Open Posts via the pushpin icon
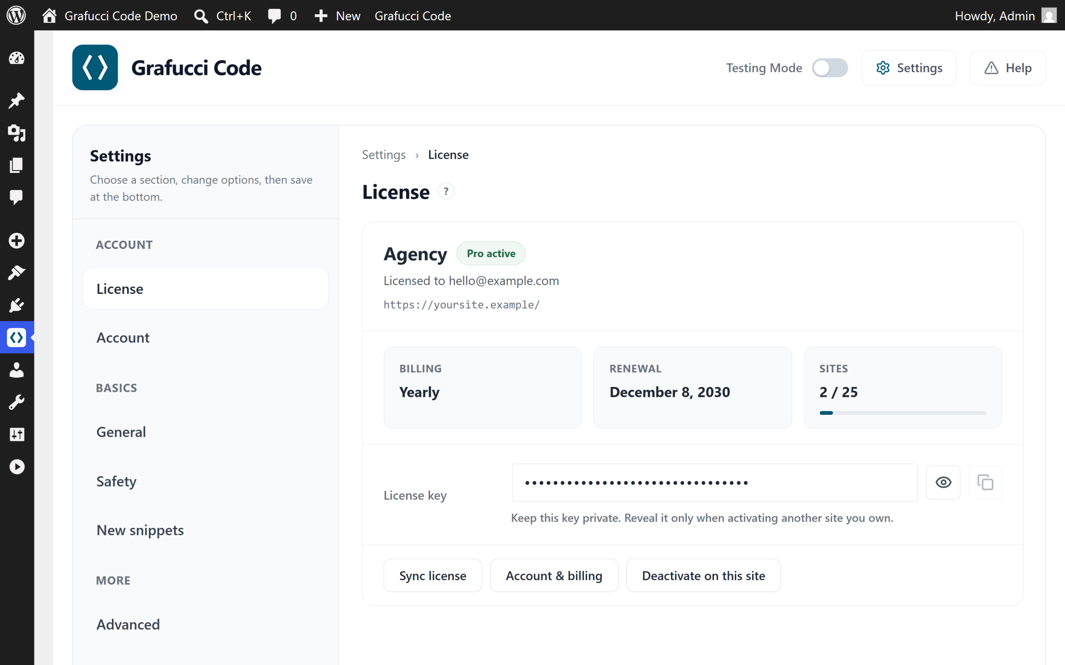This screenshot has height=665, width=1065. pos(17,100)
